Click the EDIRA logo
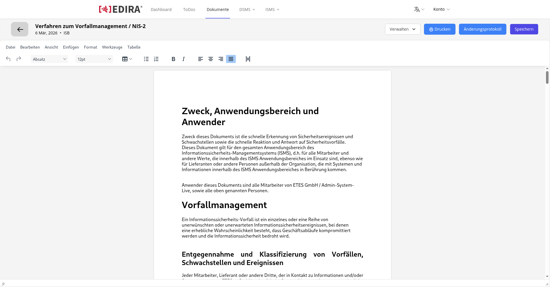 121,9
